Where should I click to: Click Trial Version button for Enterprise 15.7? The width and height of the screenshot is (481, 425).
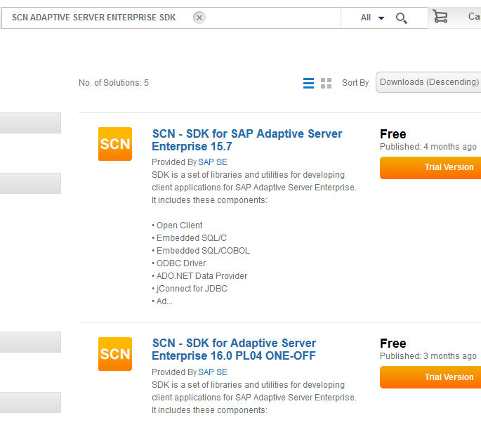click(x=430, y=168)
